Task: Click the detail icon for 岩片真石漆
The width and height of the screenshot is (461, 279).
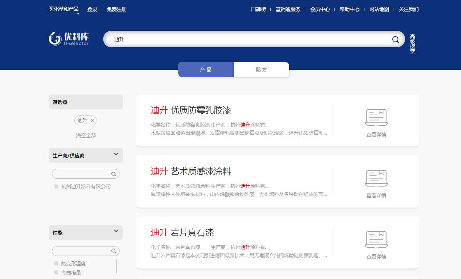Action: (376, 240)
